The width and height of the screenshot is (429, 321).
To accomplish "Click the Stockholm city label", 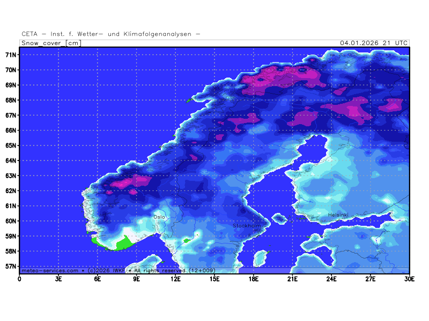I will 247,226.
